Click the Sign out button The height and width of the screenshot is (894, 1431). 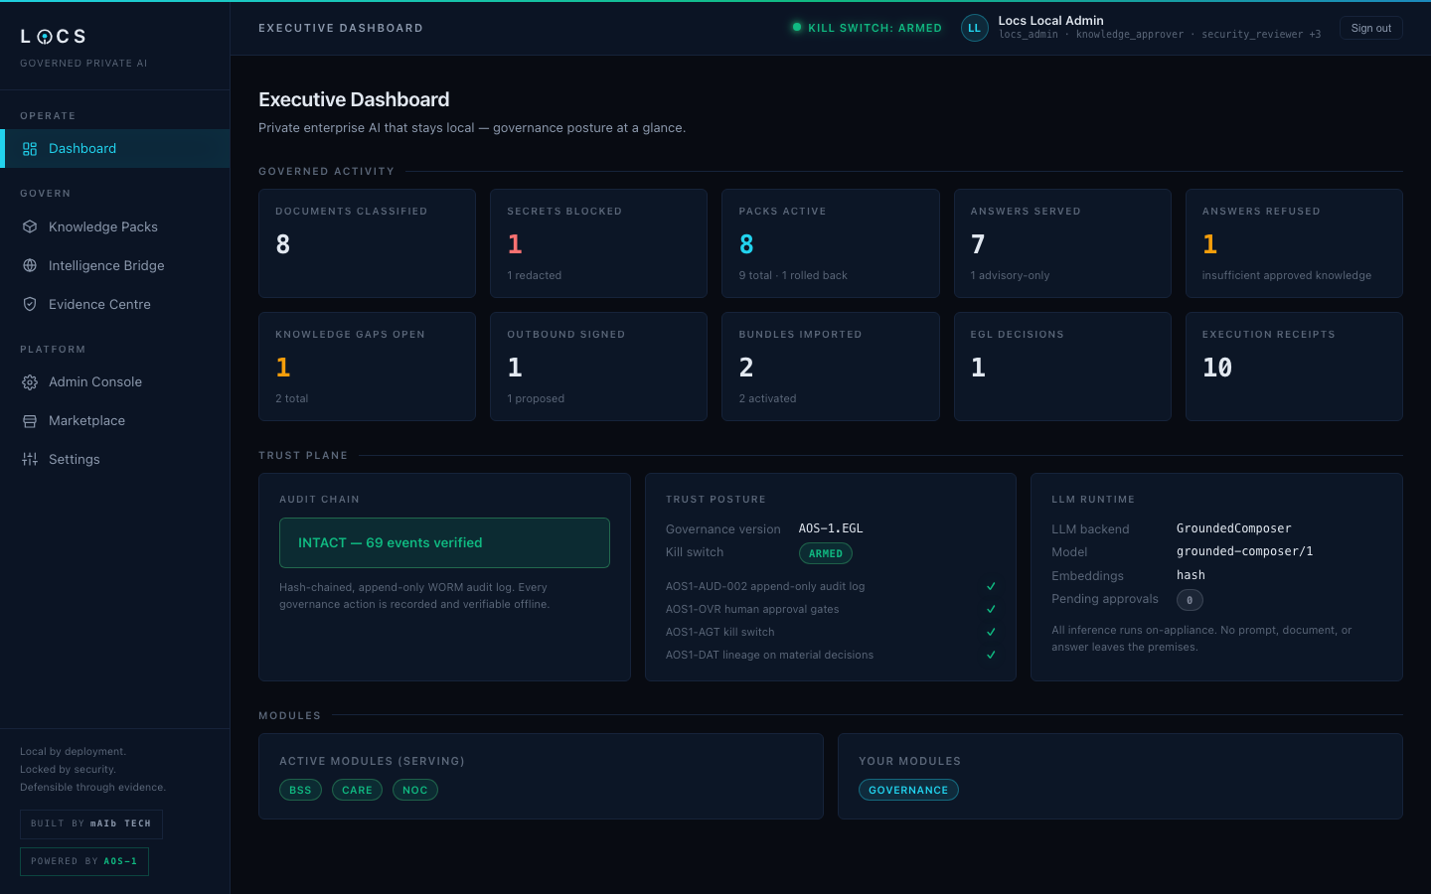(1370, 28)
